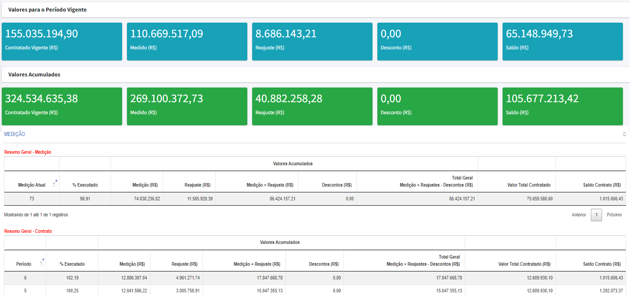Click the green Medido card
The width and height of the screenshot is (630, 295).
(187, 106)
